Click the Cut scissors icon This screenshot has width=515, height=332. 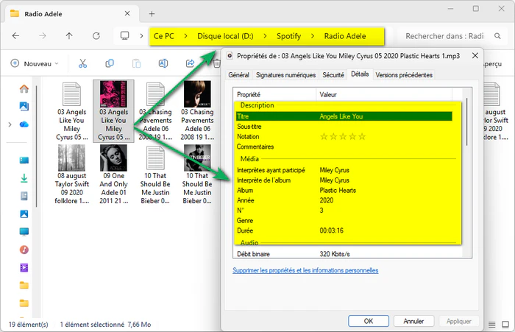(82, 63)
